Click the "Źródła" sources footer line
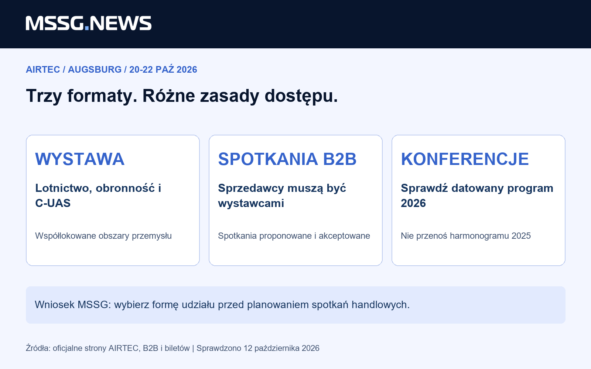 click(x=172, y=348)
